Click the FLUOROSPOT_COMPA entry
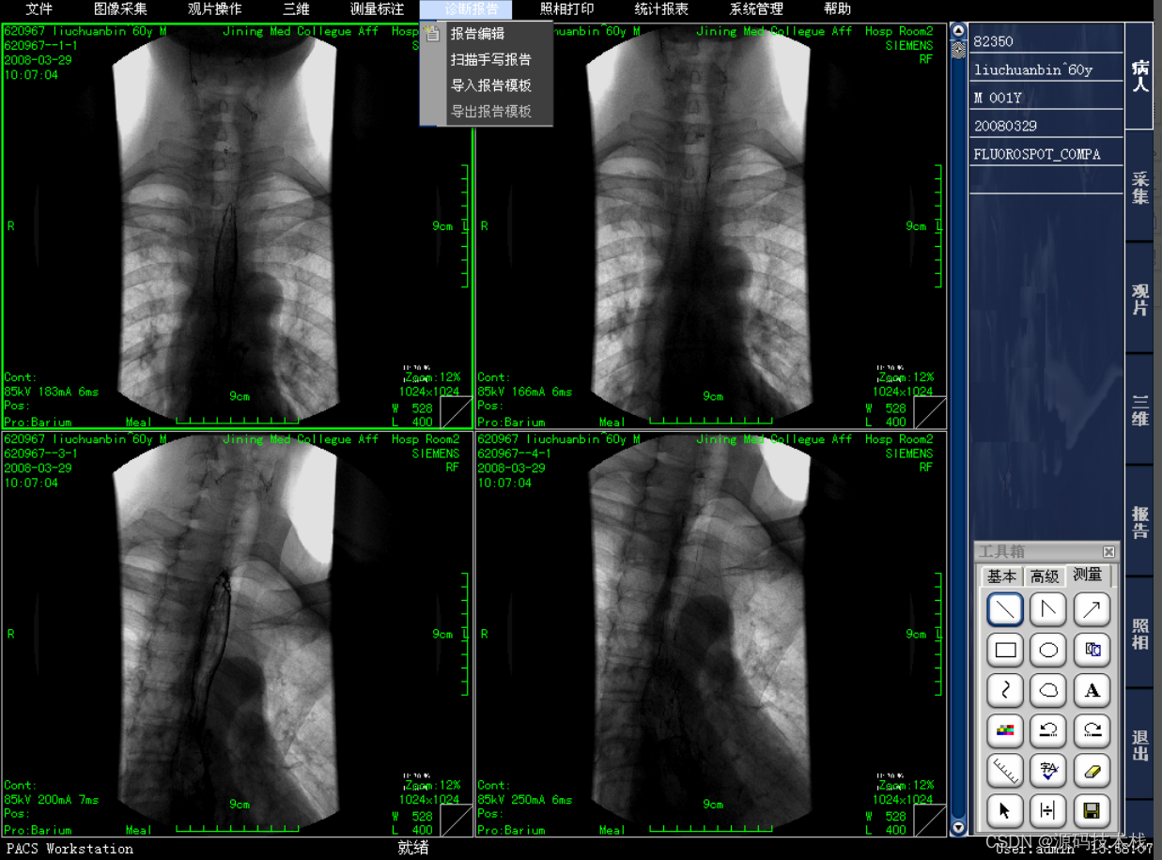The image size is (1162, 860). point(1046,154)
